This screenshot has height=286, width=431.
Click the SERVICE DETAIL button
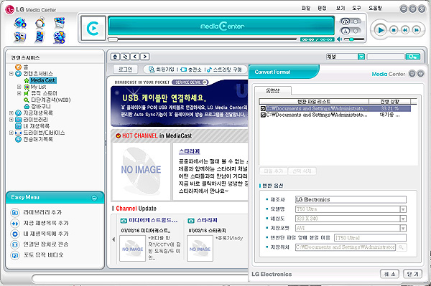[190, 82]
